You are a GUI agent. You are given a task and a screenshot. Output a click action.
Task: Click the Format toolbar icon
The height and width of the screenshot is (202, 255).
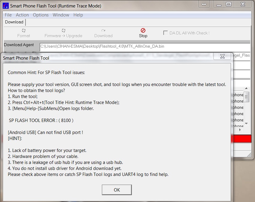click(x=24, y=31)
